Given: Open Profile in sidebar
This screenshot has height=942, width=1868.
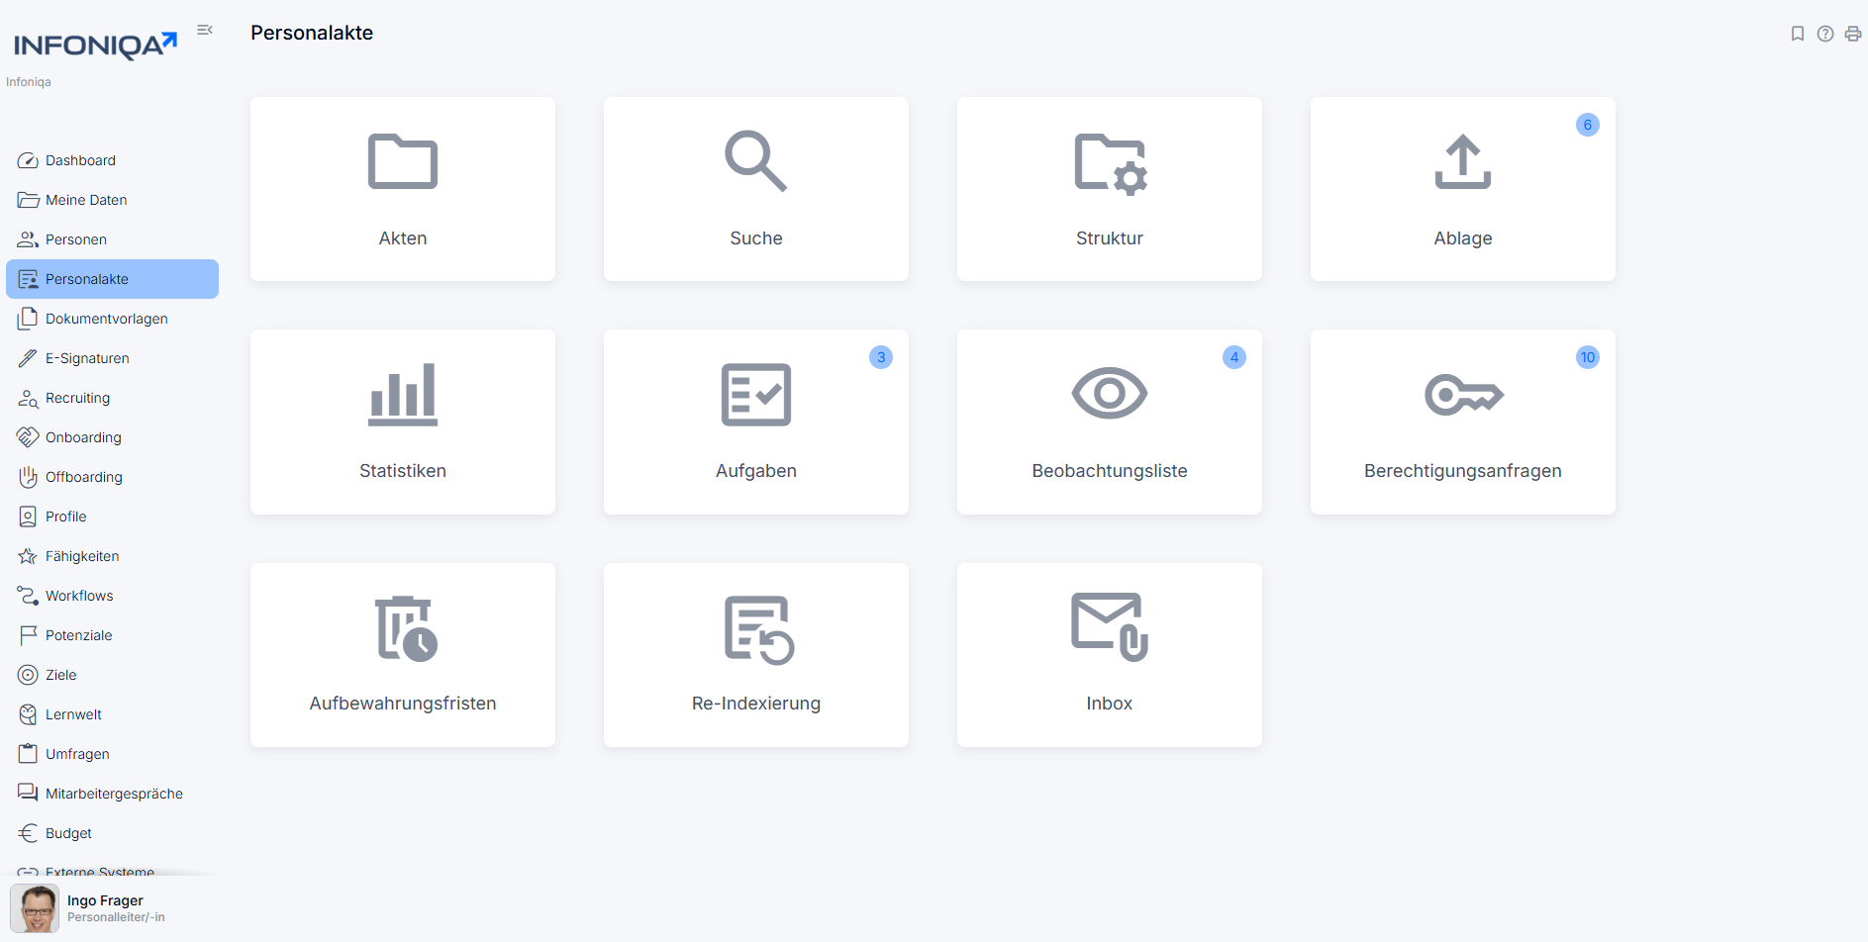Looking at the screenshot, I should coord(112,517).
